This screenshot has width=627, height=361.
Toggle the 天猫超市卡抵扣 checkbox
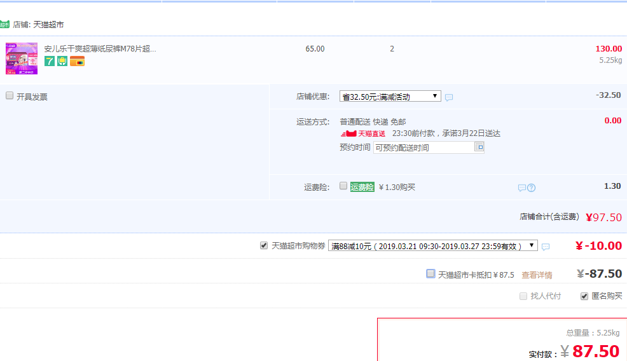click(x=431, y=274)
